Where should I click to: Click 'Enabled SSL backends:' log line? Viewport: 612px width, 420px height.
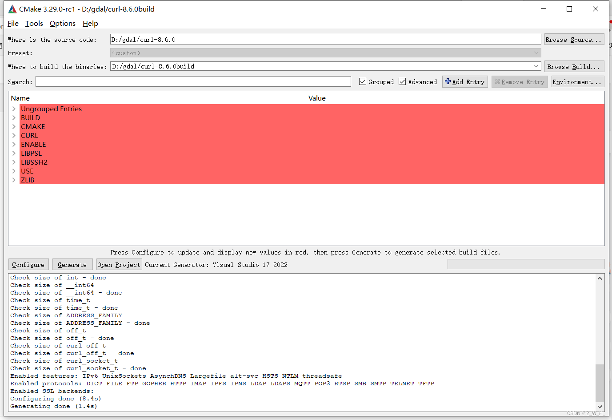pyautogui.click(x=52, y=391)
